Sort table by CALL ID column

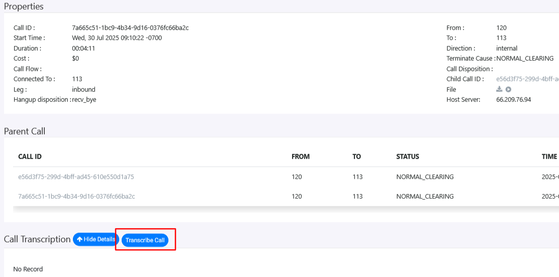[30, 157]
